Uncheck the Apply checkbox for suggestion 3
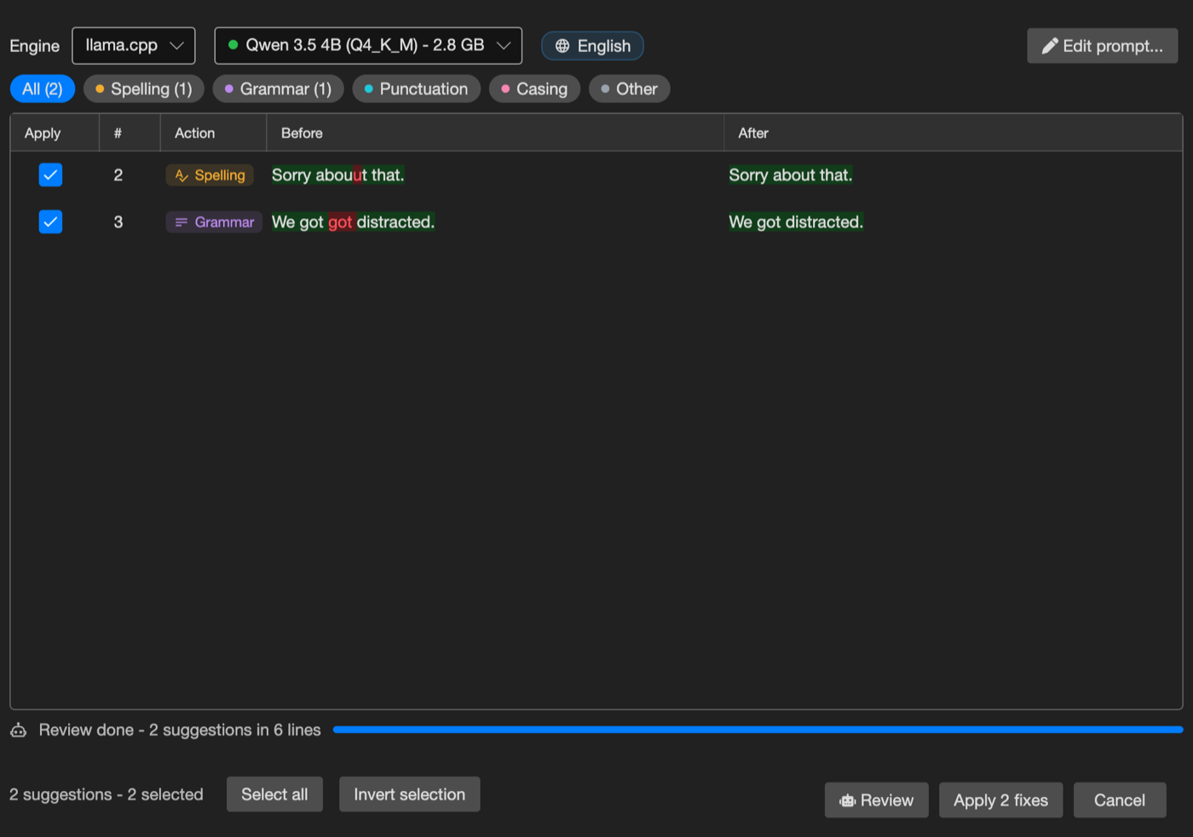Screen dimensions: 1193x837 tap(50, 222)
